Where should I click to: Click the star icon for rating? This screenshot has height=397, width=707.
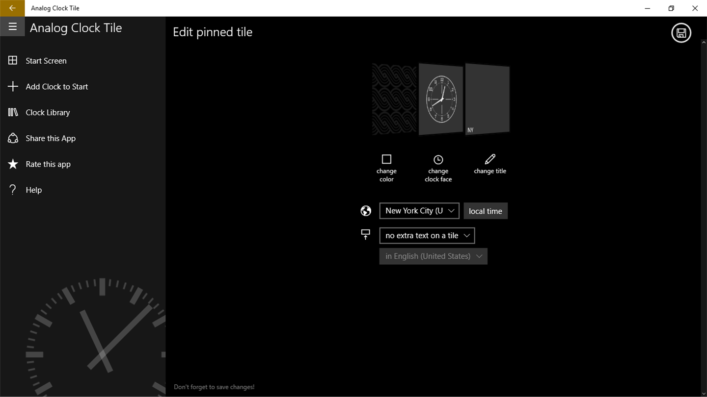click(x=13, y=164)
